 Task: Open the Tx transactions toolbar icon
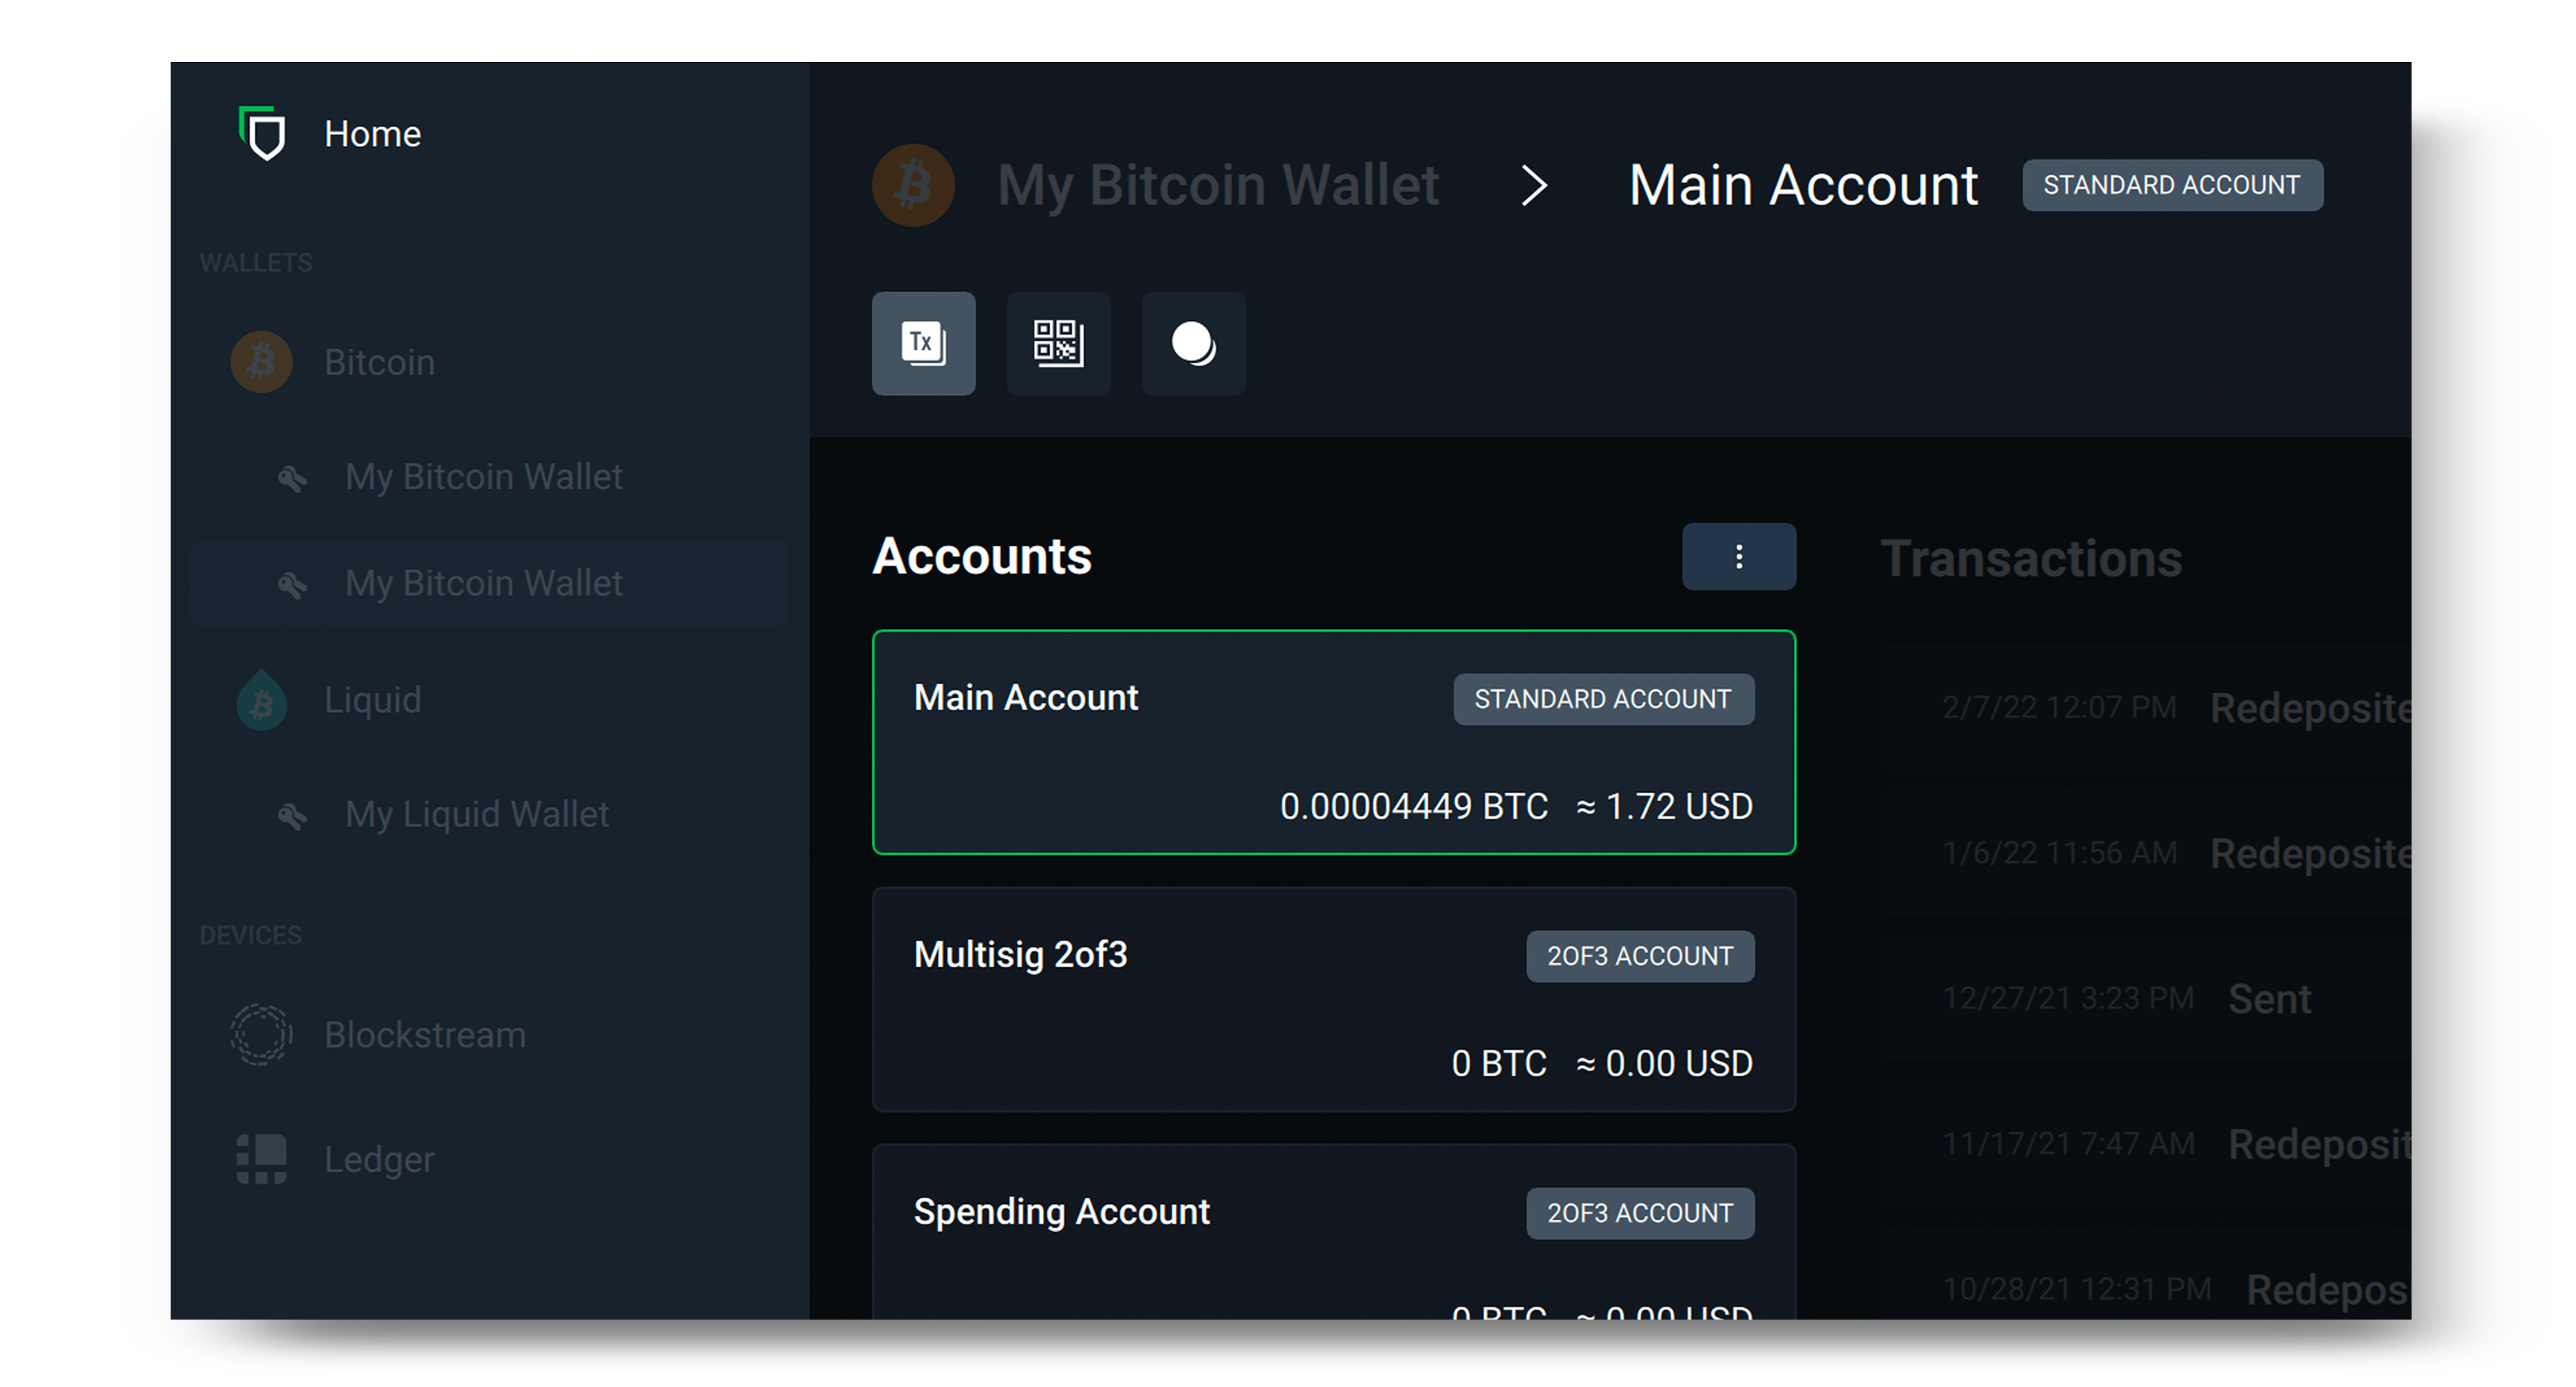pyautogui.click(x=923, y=343)
